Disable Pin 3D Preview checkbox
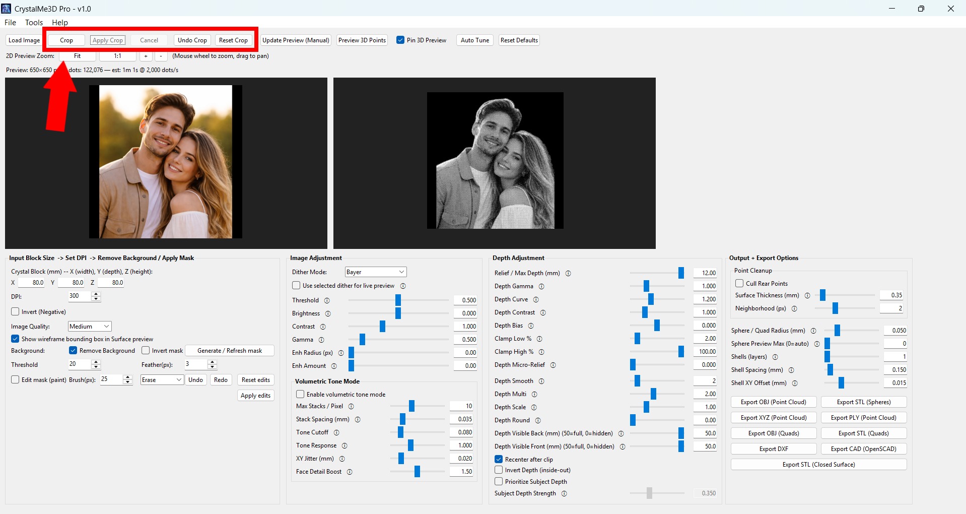Viewport: 966px width, 514px height. 400,40
